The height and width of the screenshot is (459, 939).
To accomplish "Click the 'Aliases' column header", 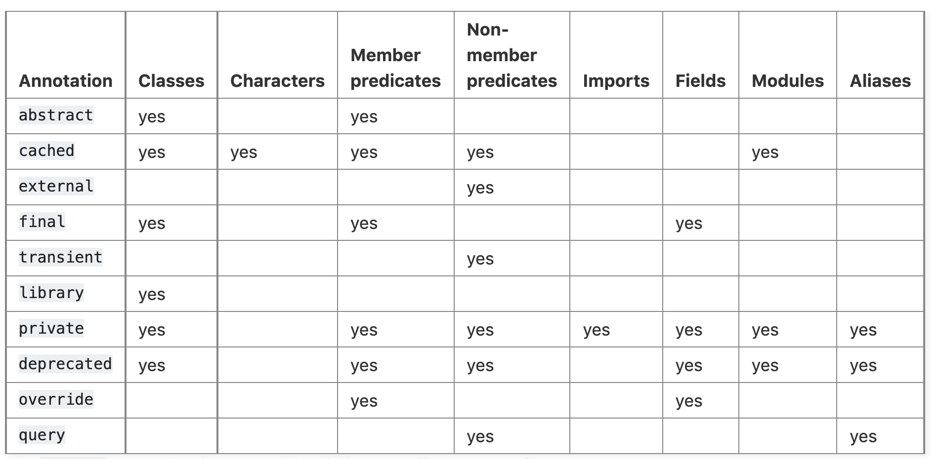I will [x=880, y=80].
